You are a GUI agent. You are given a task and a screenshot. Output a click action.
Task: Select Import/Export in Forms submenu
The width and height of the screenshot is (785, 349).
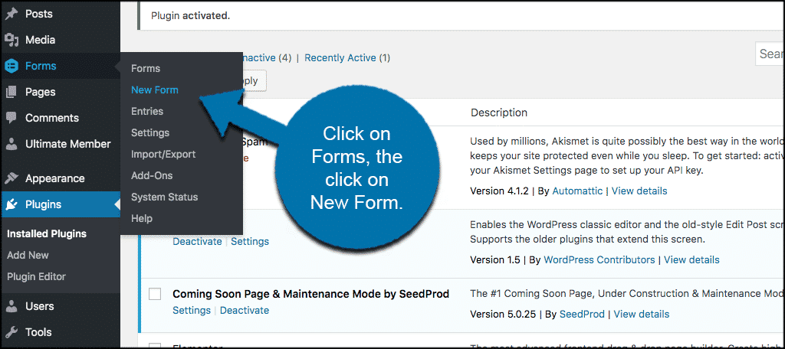[x=163, y=155]
